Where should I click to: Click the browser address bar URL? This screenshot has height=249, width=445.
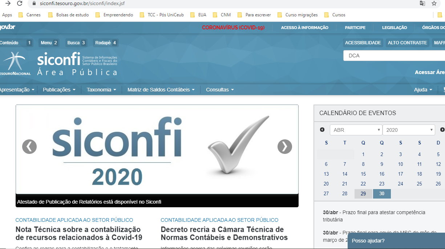(x=83, y=3)
